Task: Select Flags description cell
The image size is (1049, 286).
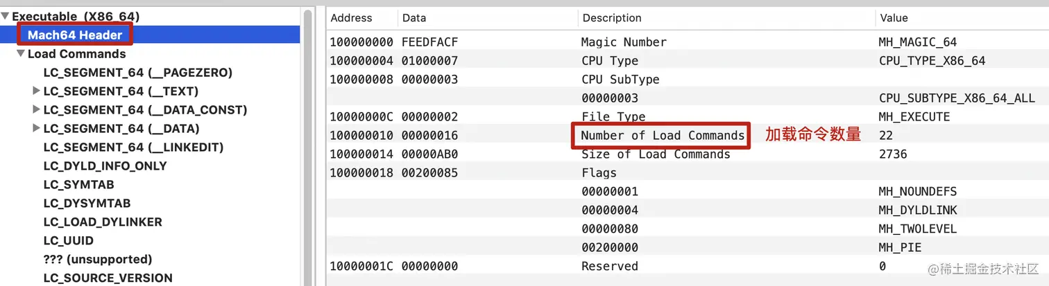Action: pos(599,172)
